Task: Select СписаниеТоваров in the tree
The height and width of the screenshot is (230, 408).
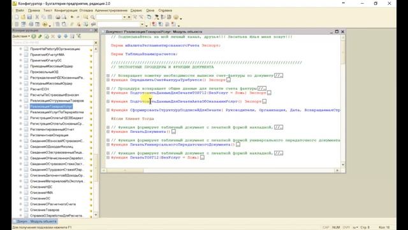Action: point(45,210)
